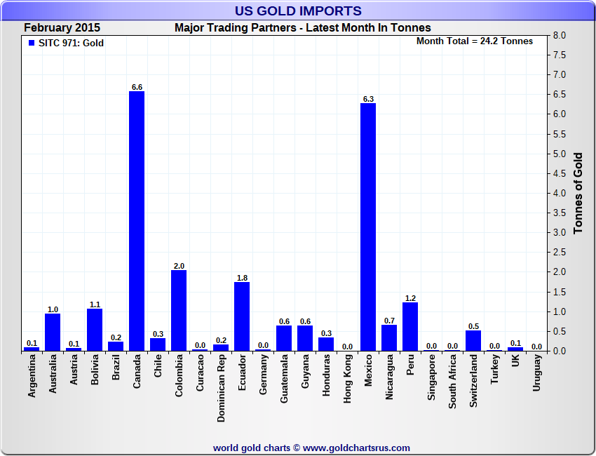596x456 pixels.
Task: Click the goldchartsrus.com footer credit
Action: coord(311,448)
